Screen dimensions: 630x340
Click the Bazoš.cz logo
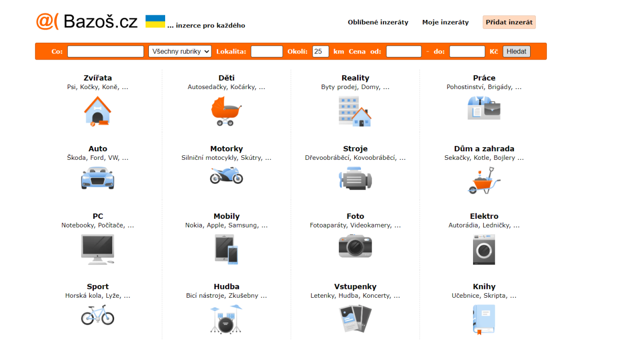87,21
